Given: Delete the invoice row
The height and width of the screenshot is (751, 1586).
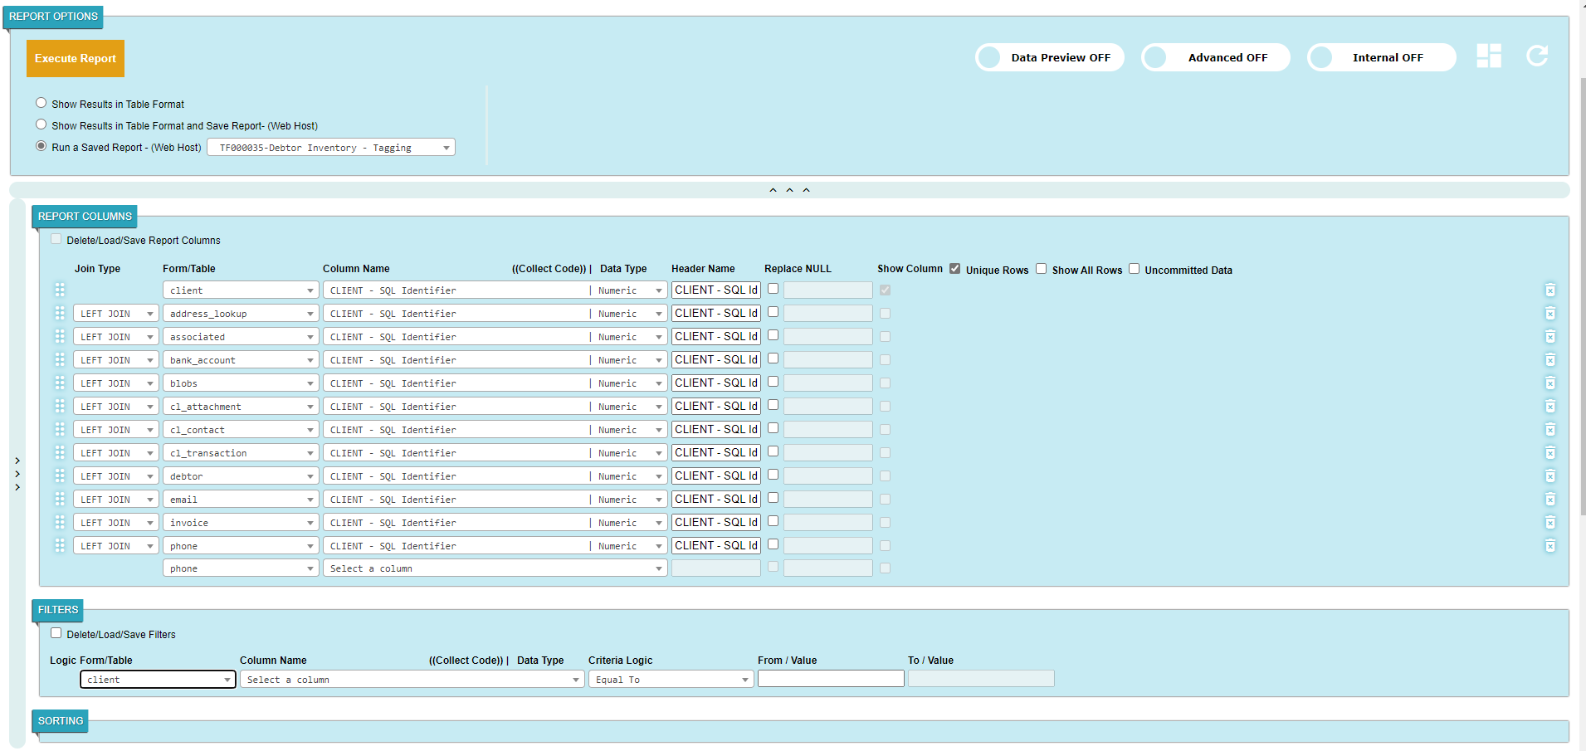Looking at the screenshot, I should (x=1549, y=523).
